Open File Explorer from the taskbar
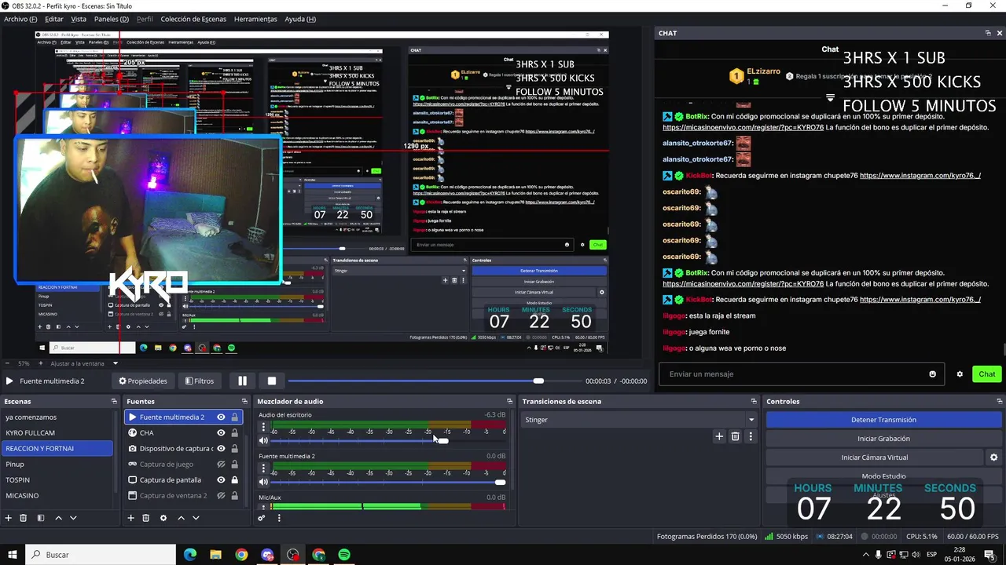 (215, 555)
